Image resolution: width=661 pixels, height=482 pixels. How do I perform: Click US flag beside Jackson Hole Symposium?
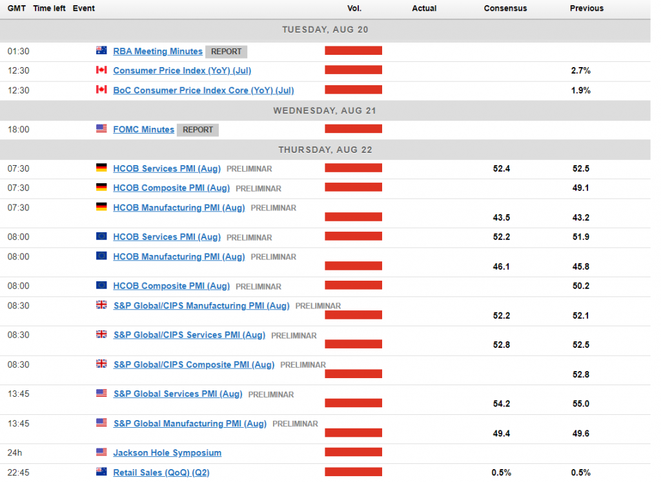pos(101,452)
